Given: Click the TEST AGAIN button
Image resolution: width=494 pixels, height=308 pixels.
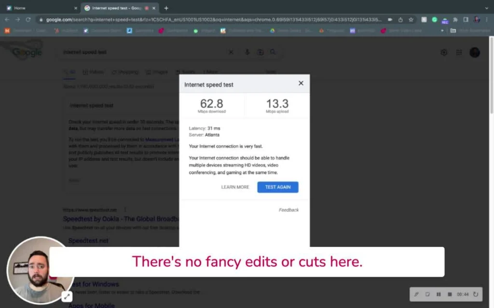Looking at the screenshot, I should coord(277,187).
